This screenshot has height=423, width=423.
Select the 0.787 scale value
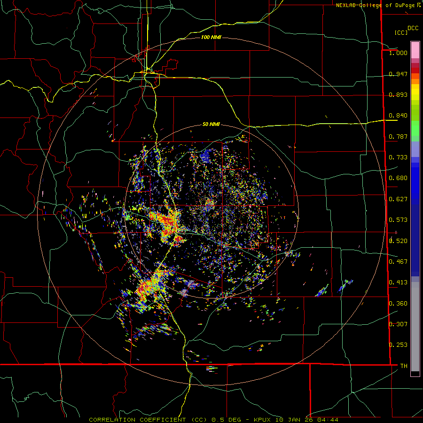pyautogui.click(x=398, y=136)
